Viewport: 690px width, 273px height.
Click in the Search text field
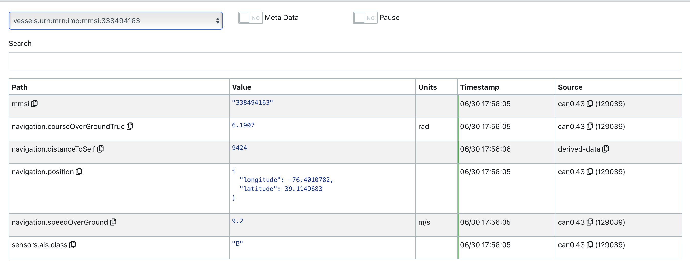(345, 61)
